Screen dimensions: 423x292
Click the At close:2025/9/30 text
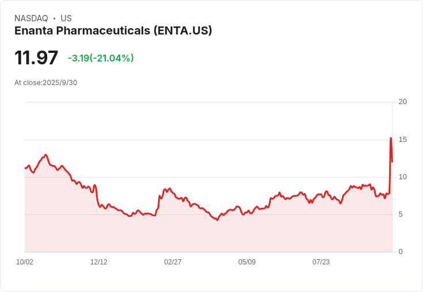pos(46,83)
